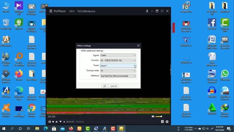
Task: Select the ALLPlayer Remote desktop icon
Action: click(x=6, y=77)
